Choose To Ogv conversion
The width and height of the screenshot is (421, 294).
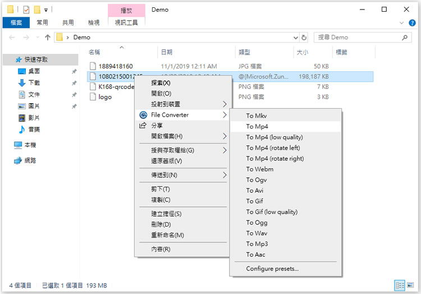286,180
